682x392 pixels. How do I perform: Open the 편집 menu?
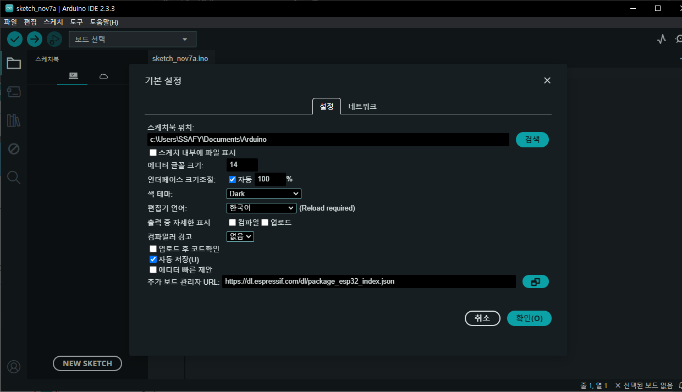pos(30,22)
